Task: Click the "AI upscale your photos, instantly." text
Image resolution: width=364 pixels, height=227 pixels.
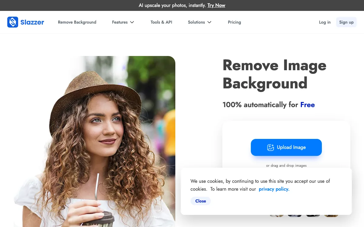Action: (172, 5)
